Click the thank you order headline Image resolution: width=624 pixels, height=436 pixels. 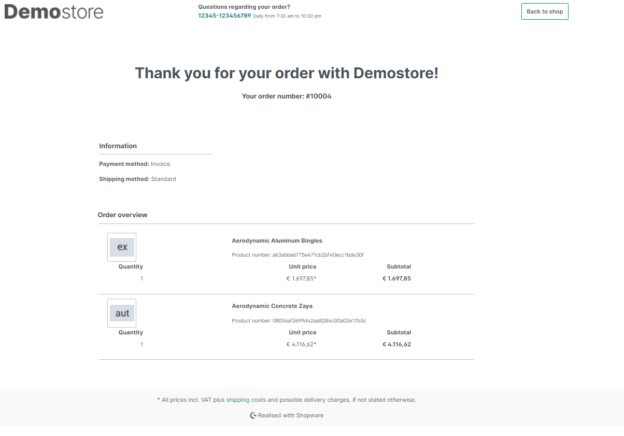coord(287,73)
